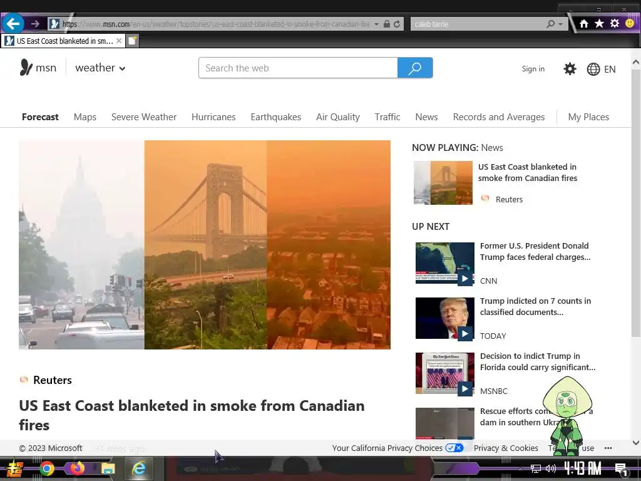This screenshot has width=641, height=481.
Task: Click the Reuters source name above headline
Action: coord(53,380)
